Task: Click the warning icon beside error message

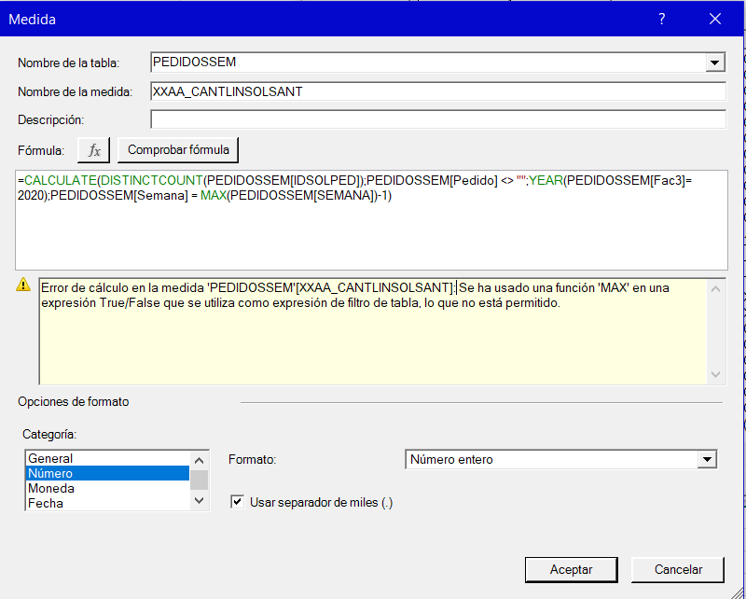Action: pyautogui.click(x=24, y=286)
